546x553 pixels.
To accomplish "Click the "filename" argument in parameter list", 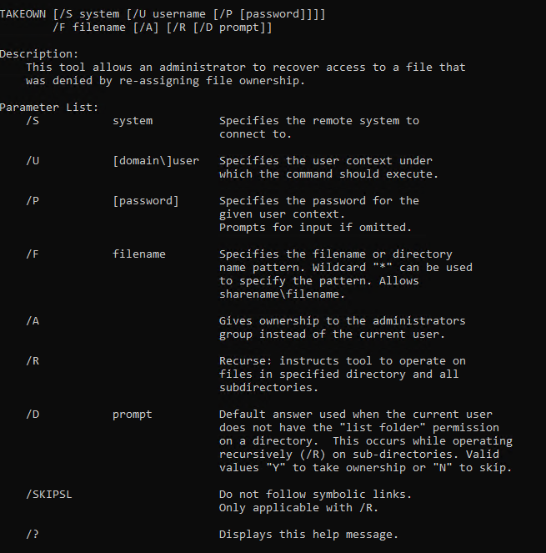I will [x=139, y=254].
